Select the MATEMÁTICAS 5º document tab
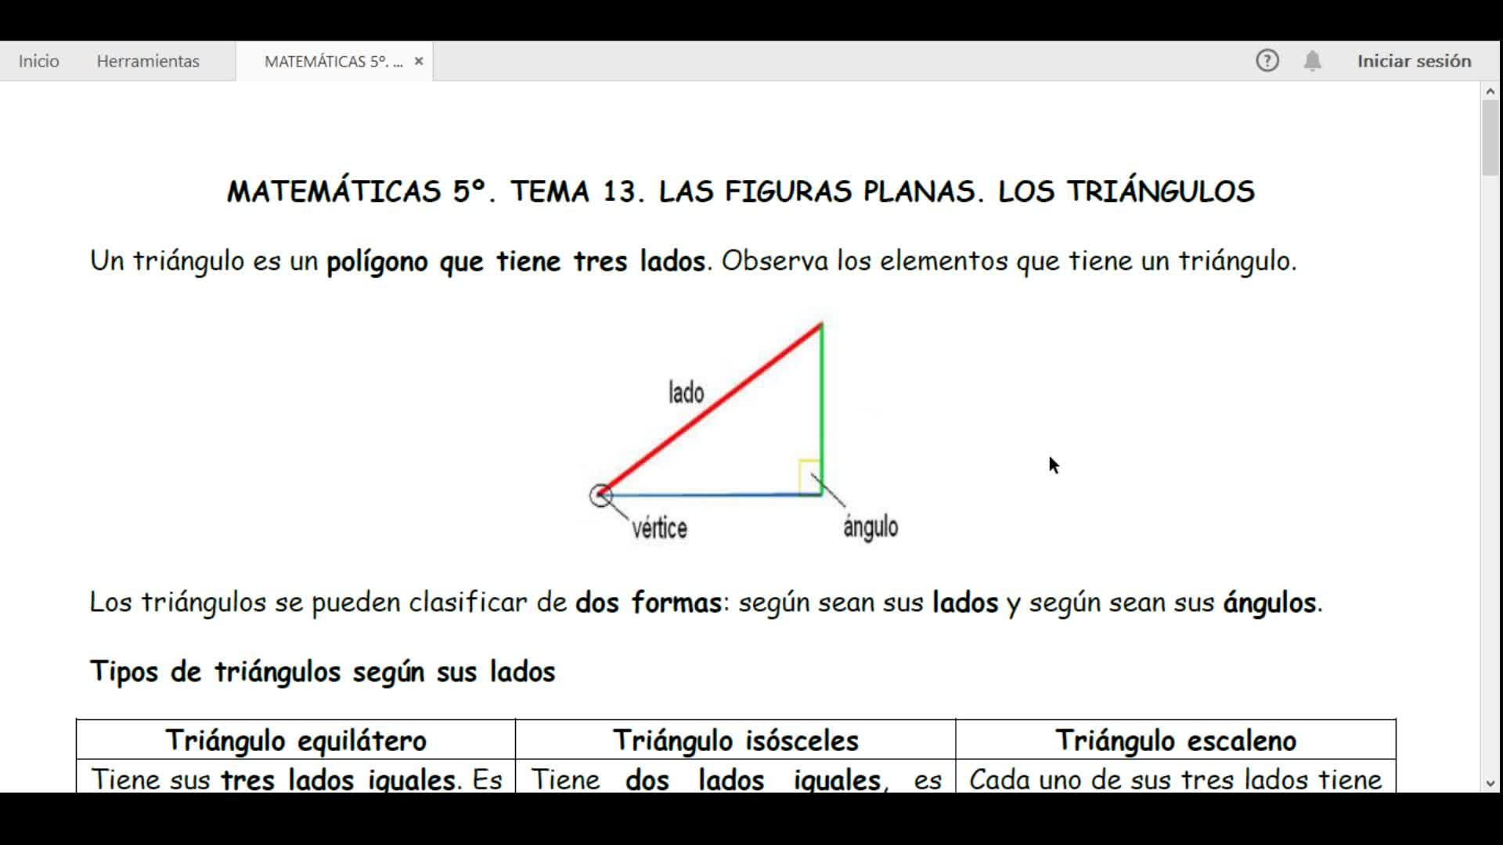 tap(333, 61)
